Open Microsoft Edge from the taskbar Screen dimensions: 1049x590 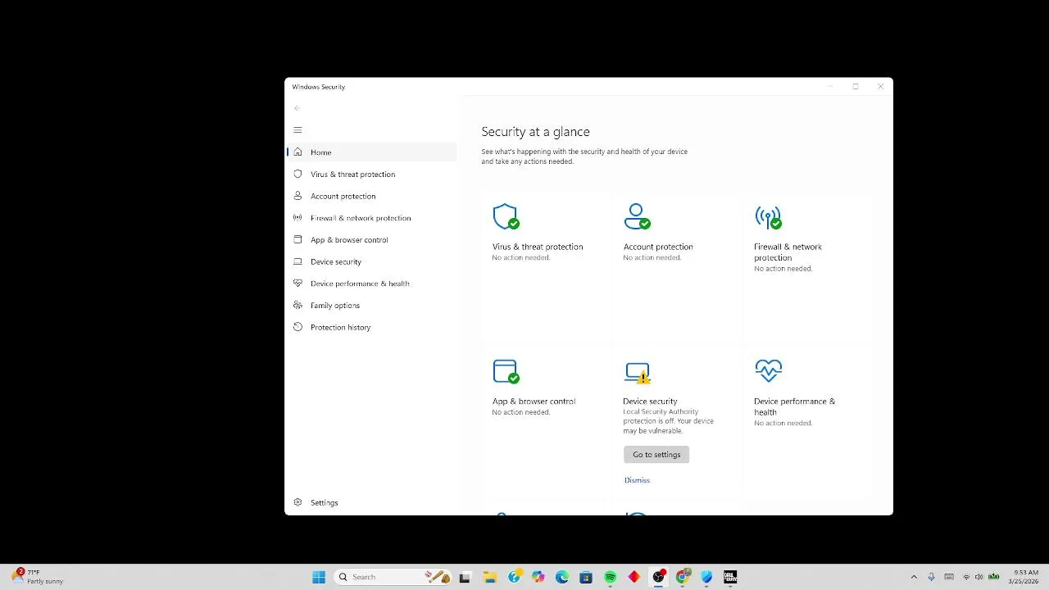562,577
